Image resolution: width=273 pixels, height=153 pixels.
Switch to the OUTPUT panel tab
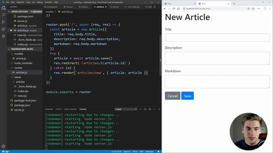(x=58, y=109)
